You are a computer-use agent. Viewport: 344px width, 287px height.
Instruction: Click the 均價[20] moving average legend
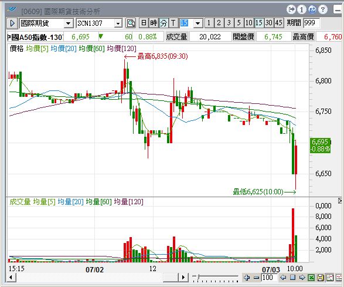pos(63,48)
